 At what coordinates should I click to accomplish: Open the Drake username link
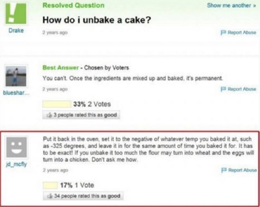(x=16, y=31)
